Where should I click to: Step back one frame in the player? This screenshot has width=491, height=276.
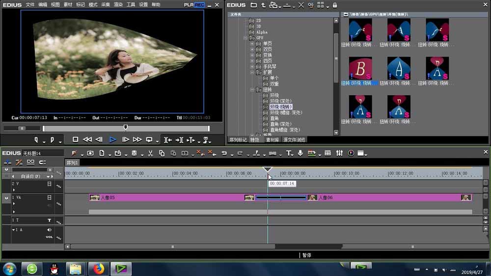99,139
